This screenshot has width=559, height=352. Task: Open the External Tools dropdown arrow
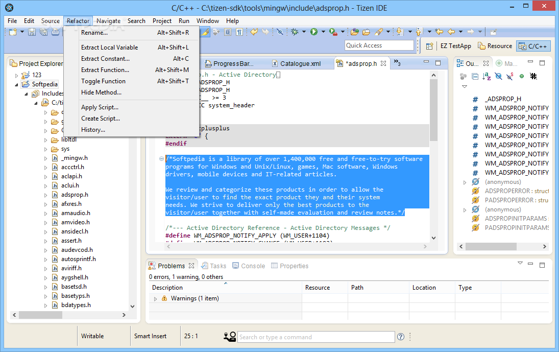coord(343,32)
